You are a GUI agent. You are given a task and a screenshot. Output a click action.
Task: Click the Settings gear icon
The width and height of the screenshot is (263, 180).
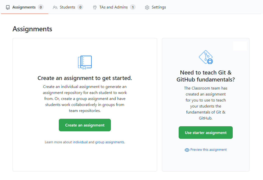click(147, 7)
